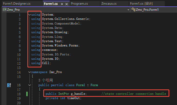Open the Zmc_Pro project dropdown
Viewport: 177px width, 105px height.
pyautogui.click(x=128, y=10)
